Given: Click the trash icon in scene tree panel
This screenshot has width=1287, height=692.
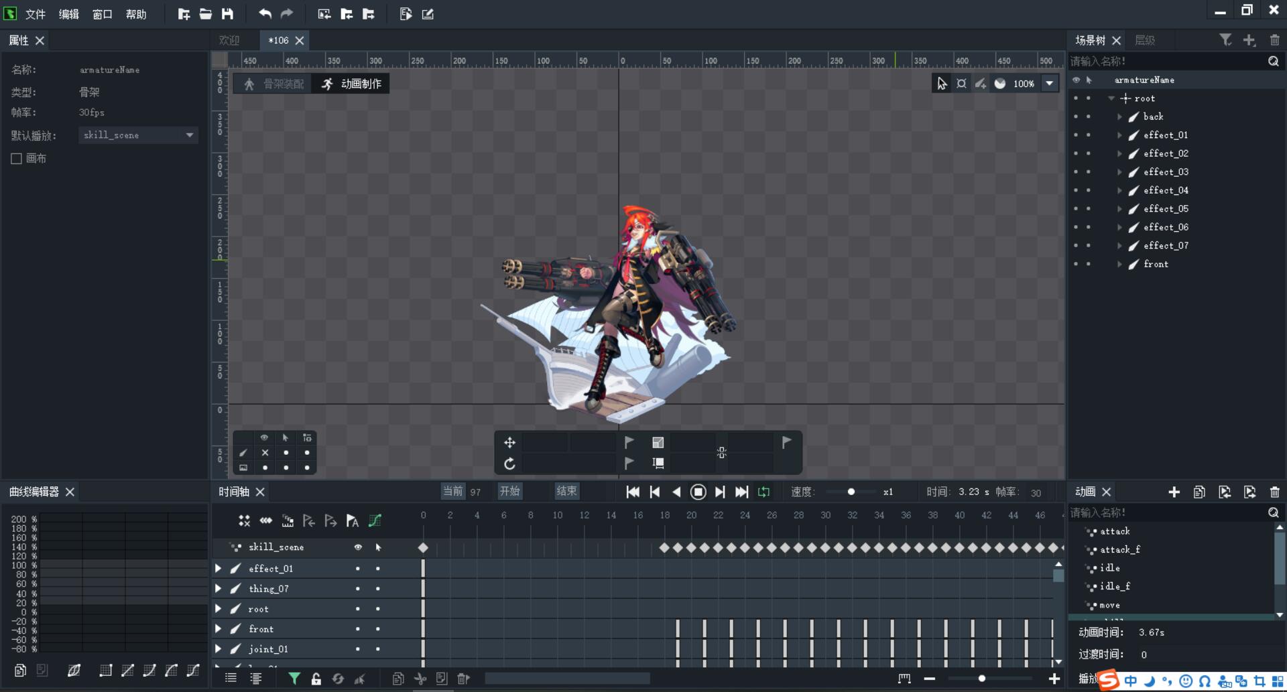Looking at the screenshot, I should click(x=1275, y=40).
